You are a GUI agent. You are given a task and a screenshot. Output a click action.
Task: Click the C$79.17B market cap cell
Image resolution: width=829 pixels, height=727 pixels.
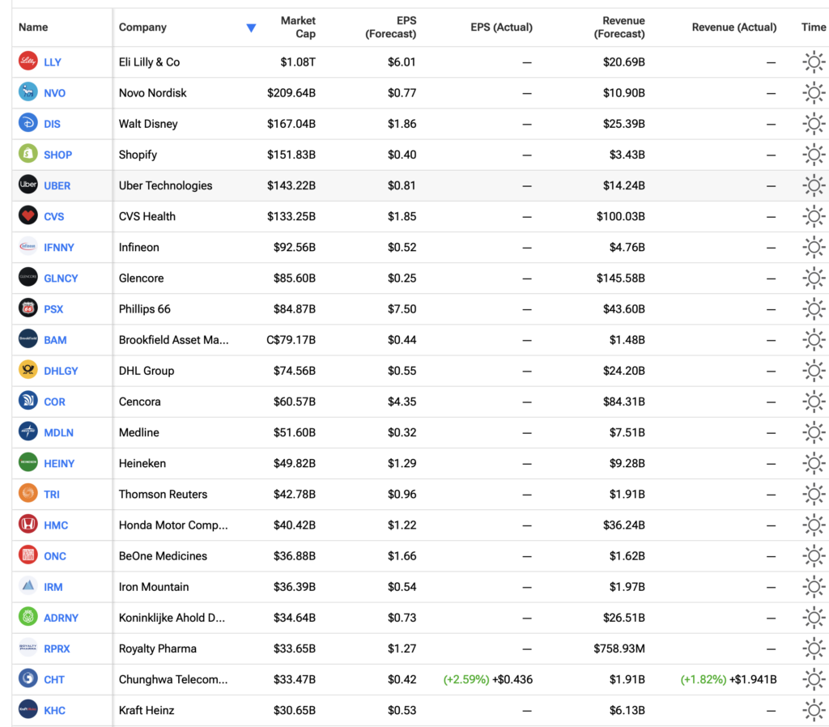coord(291,340)
